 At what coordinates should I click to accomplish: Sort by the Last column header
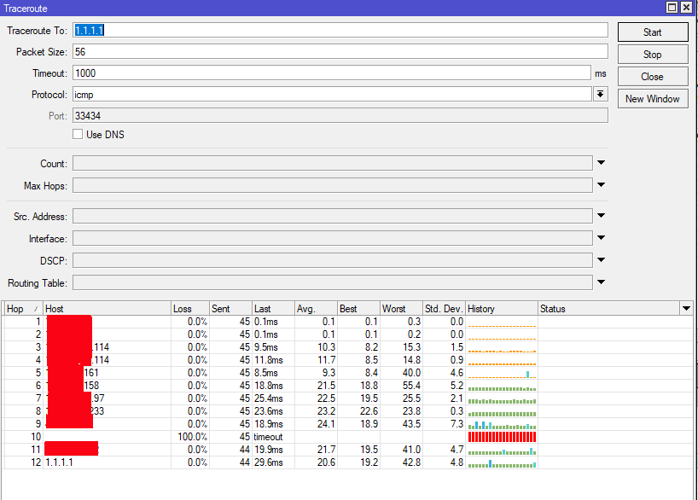click(273, 309)
